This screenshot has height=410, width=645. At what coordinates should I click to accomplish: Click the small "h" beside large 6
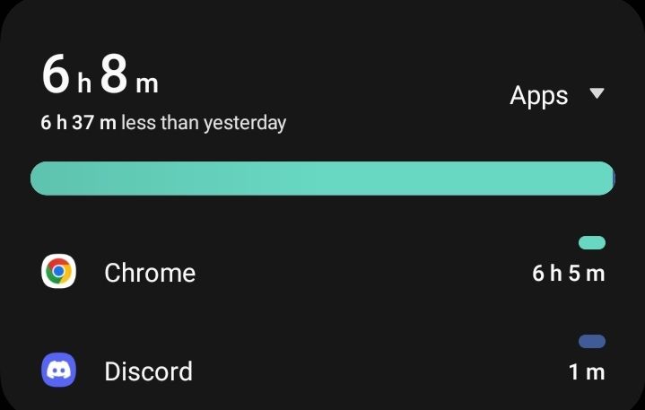(x=83, y=83)
